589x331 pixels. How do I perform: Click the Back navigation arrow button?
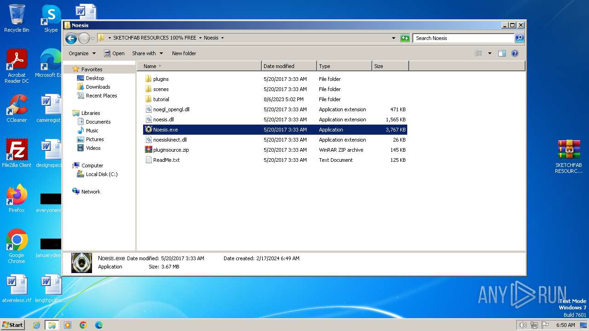coord(71,38)
